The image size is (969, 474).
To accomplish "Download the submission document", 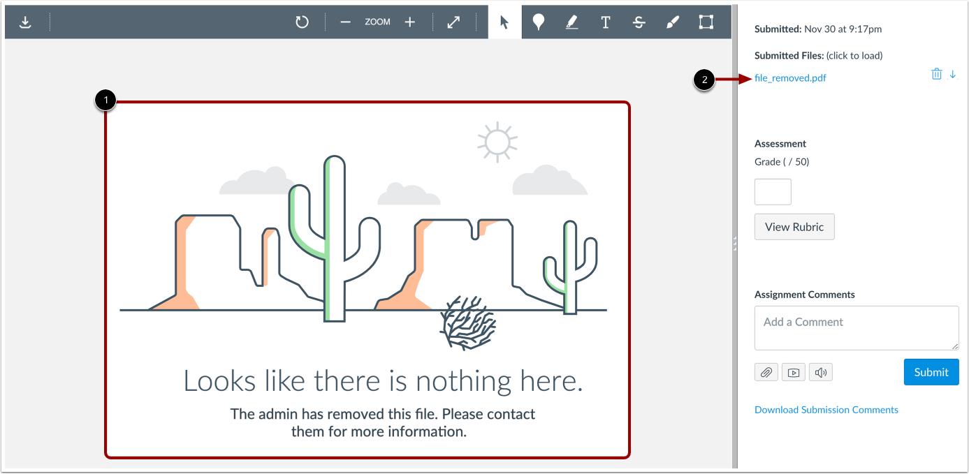I will point(25,22).
